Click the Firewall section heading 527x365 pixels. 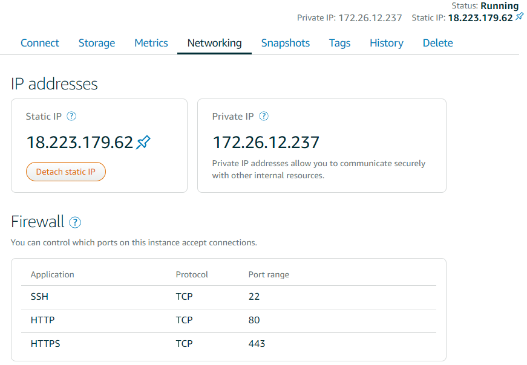38,222
